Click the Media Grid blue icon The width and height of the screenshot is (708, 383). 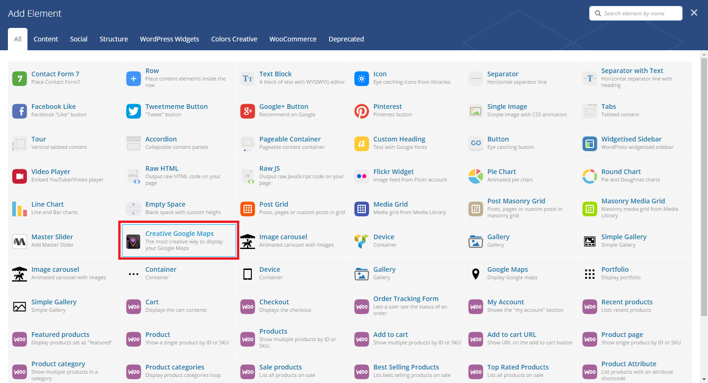tap(362, 209)
